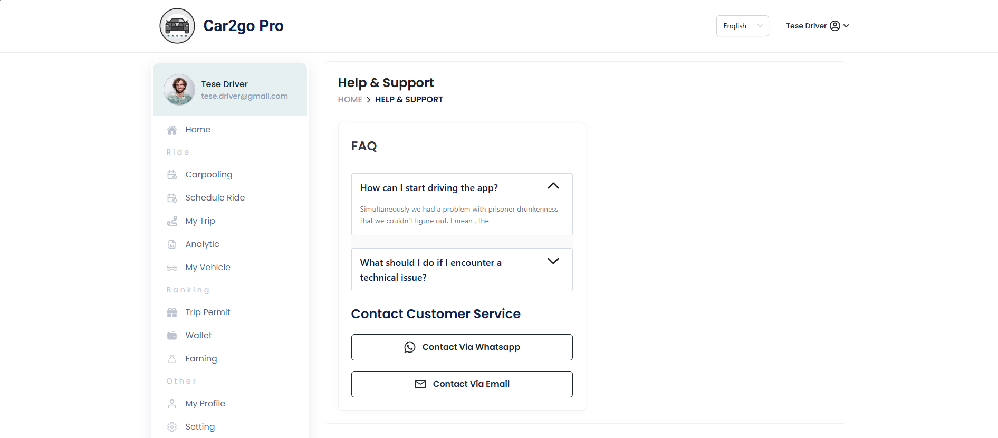998x438 pixels.
Task: Click Contact Via Whatsapp button
Action: pos(462,347)
